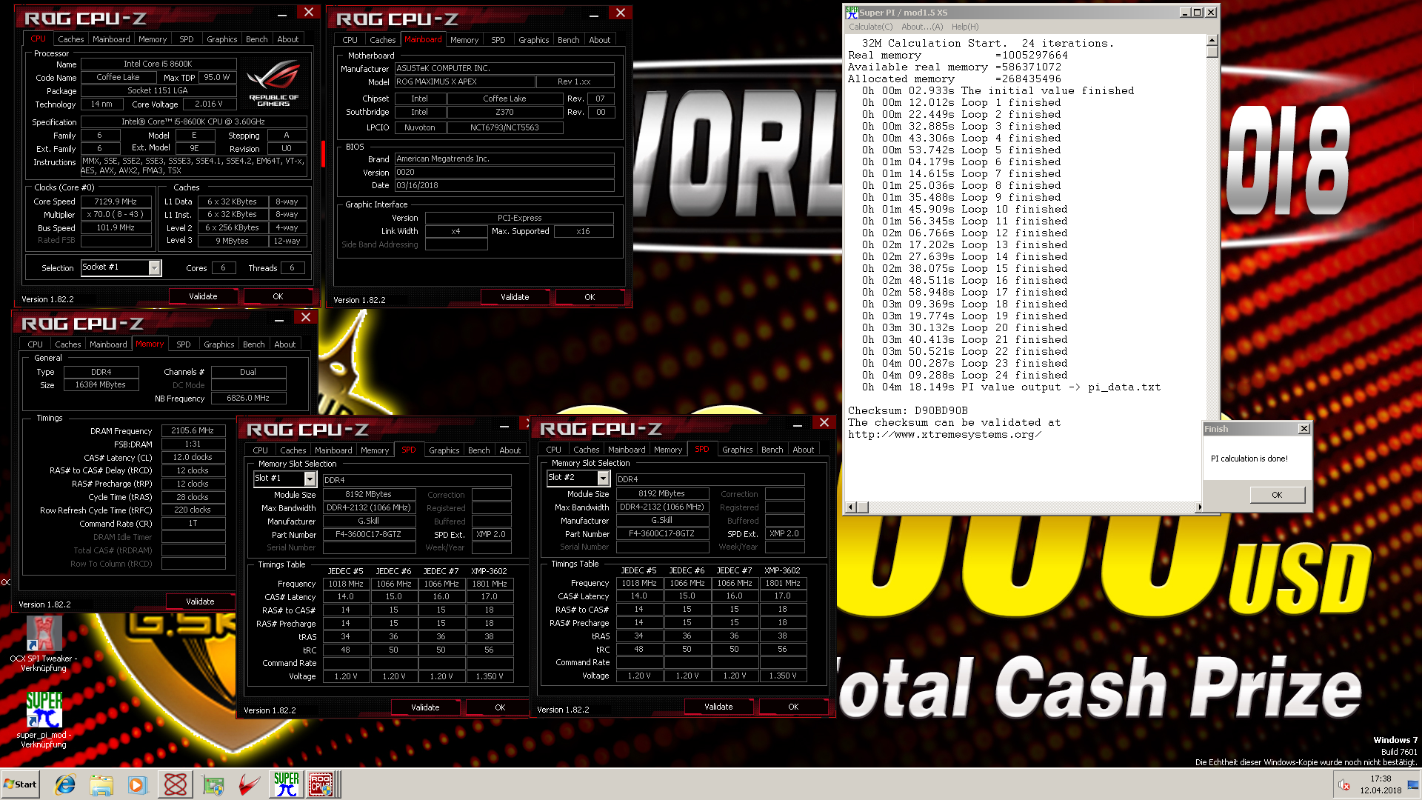Click the red checkmark-shaped taskbar icon
The height and width of the screenshot is (800, 1422).
click(250, 784)
